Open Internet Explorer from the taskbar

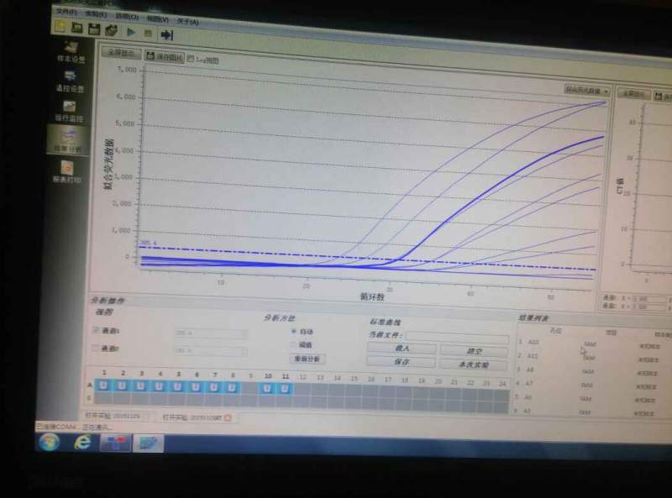click(x=82, y=442)
